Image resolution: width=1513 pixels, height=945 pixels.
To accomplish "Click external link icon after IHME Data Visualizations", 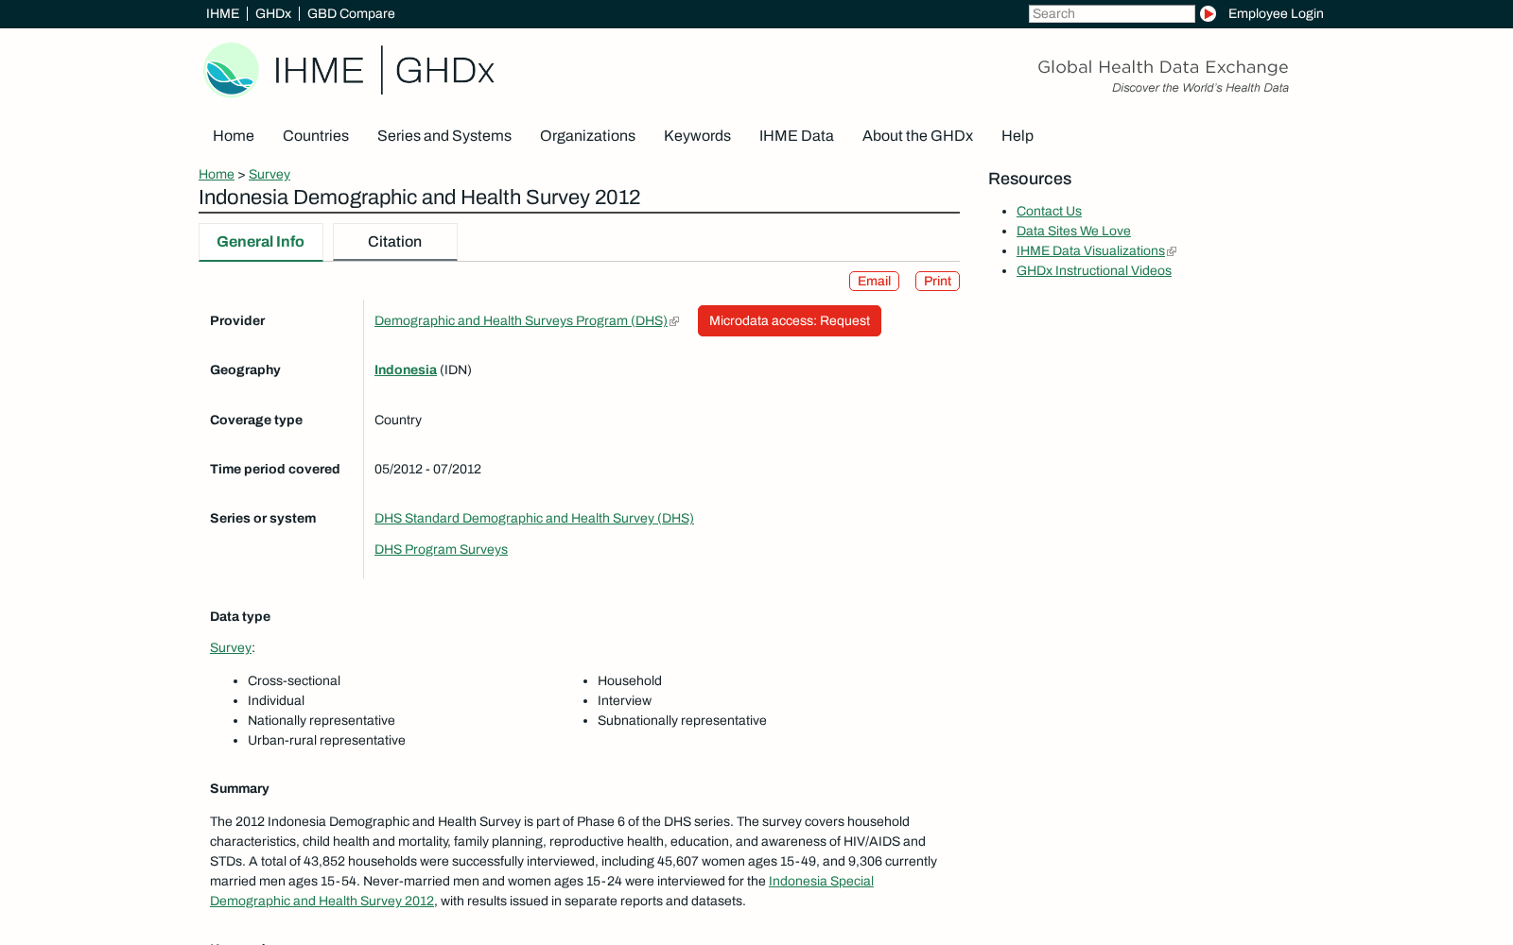I will pos(1172,251).
